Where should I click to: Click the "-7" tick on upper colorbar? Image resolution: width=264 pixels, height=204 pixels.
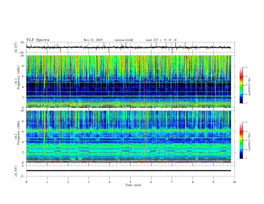(x=246, y=103)
